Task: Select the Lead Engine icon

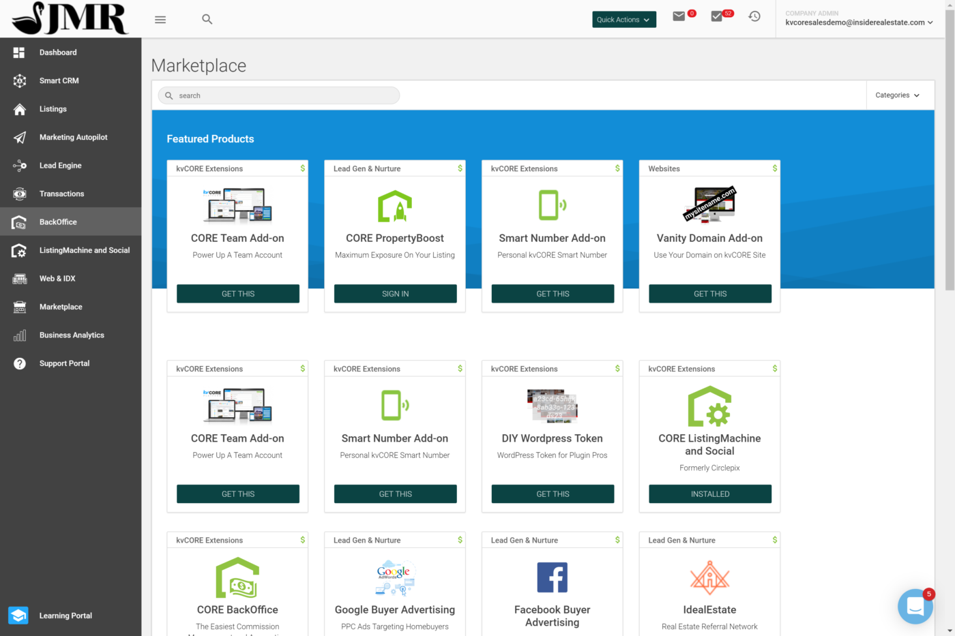Action: point(18,165)
